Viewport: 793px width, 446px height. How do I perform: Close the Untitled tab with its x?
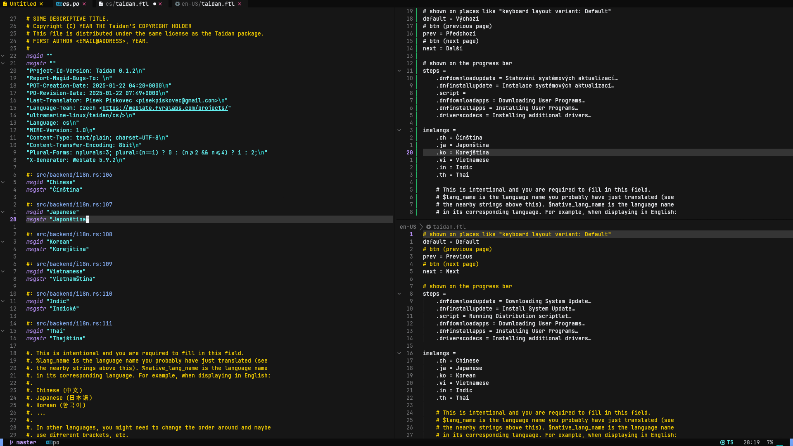(41, 4)
